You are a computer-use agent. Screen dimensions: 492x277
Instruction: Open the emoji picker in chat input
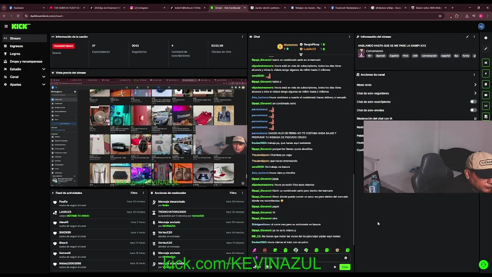click(346, 258)
